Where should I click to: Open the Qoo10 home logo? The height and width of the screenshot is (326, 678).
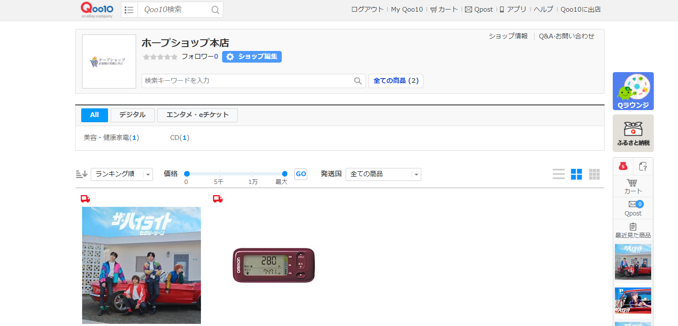tap(97, 9)
